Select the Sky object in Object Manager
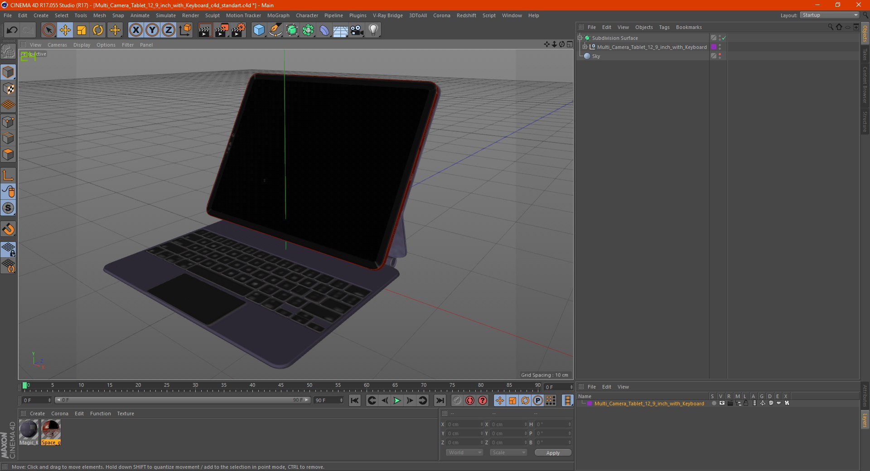The image size is (870, 471). pyautogui.click(x=596, y=56)
